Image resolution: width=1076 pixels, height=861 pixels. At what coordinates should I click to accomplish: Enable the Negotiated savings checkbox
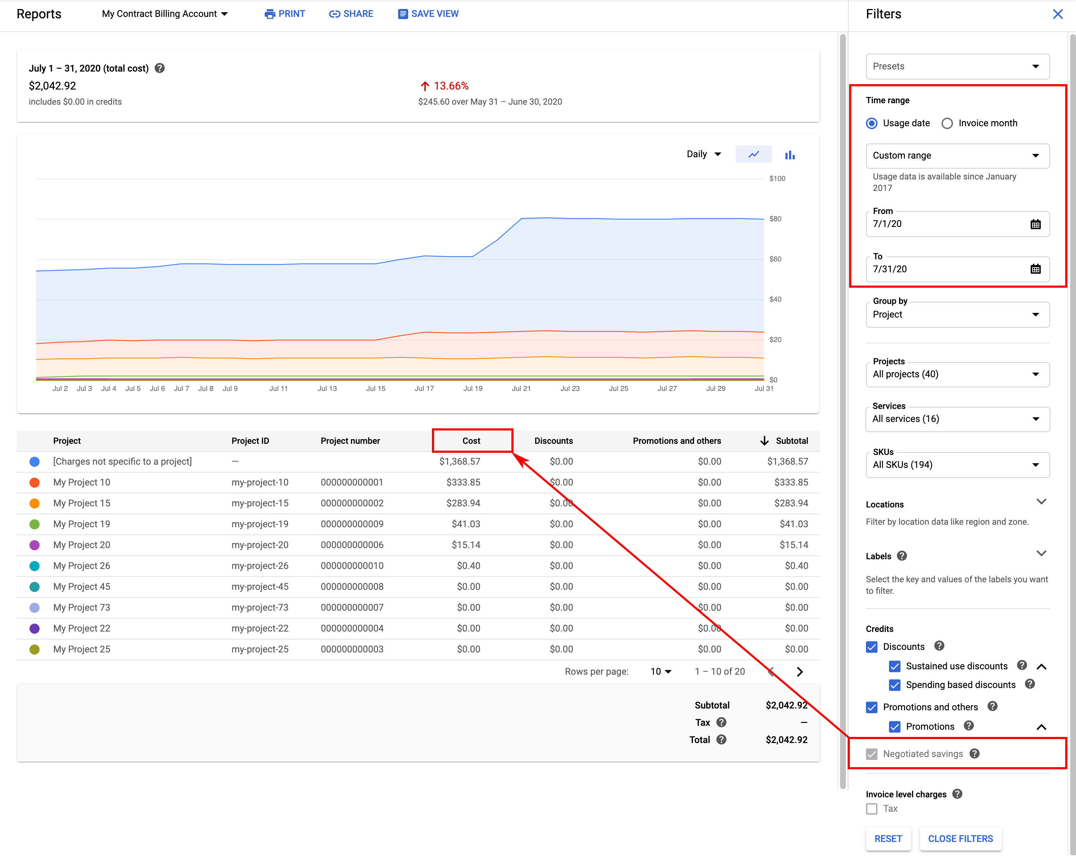872,754
